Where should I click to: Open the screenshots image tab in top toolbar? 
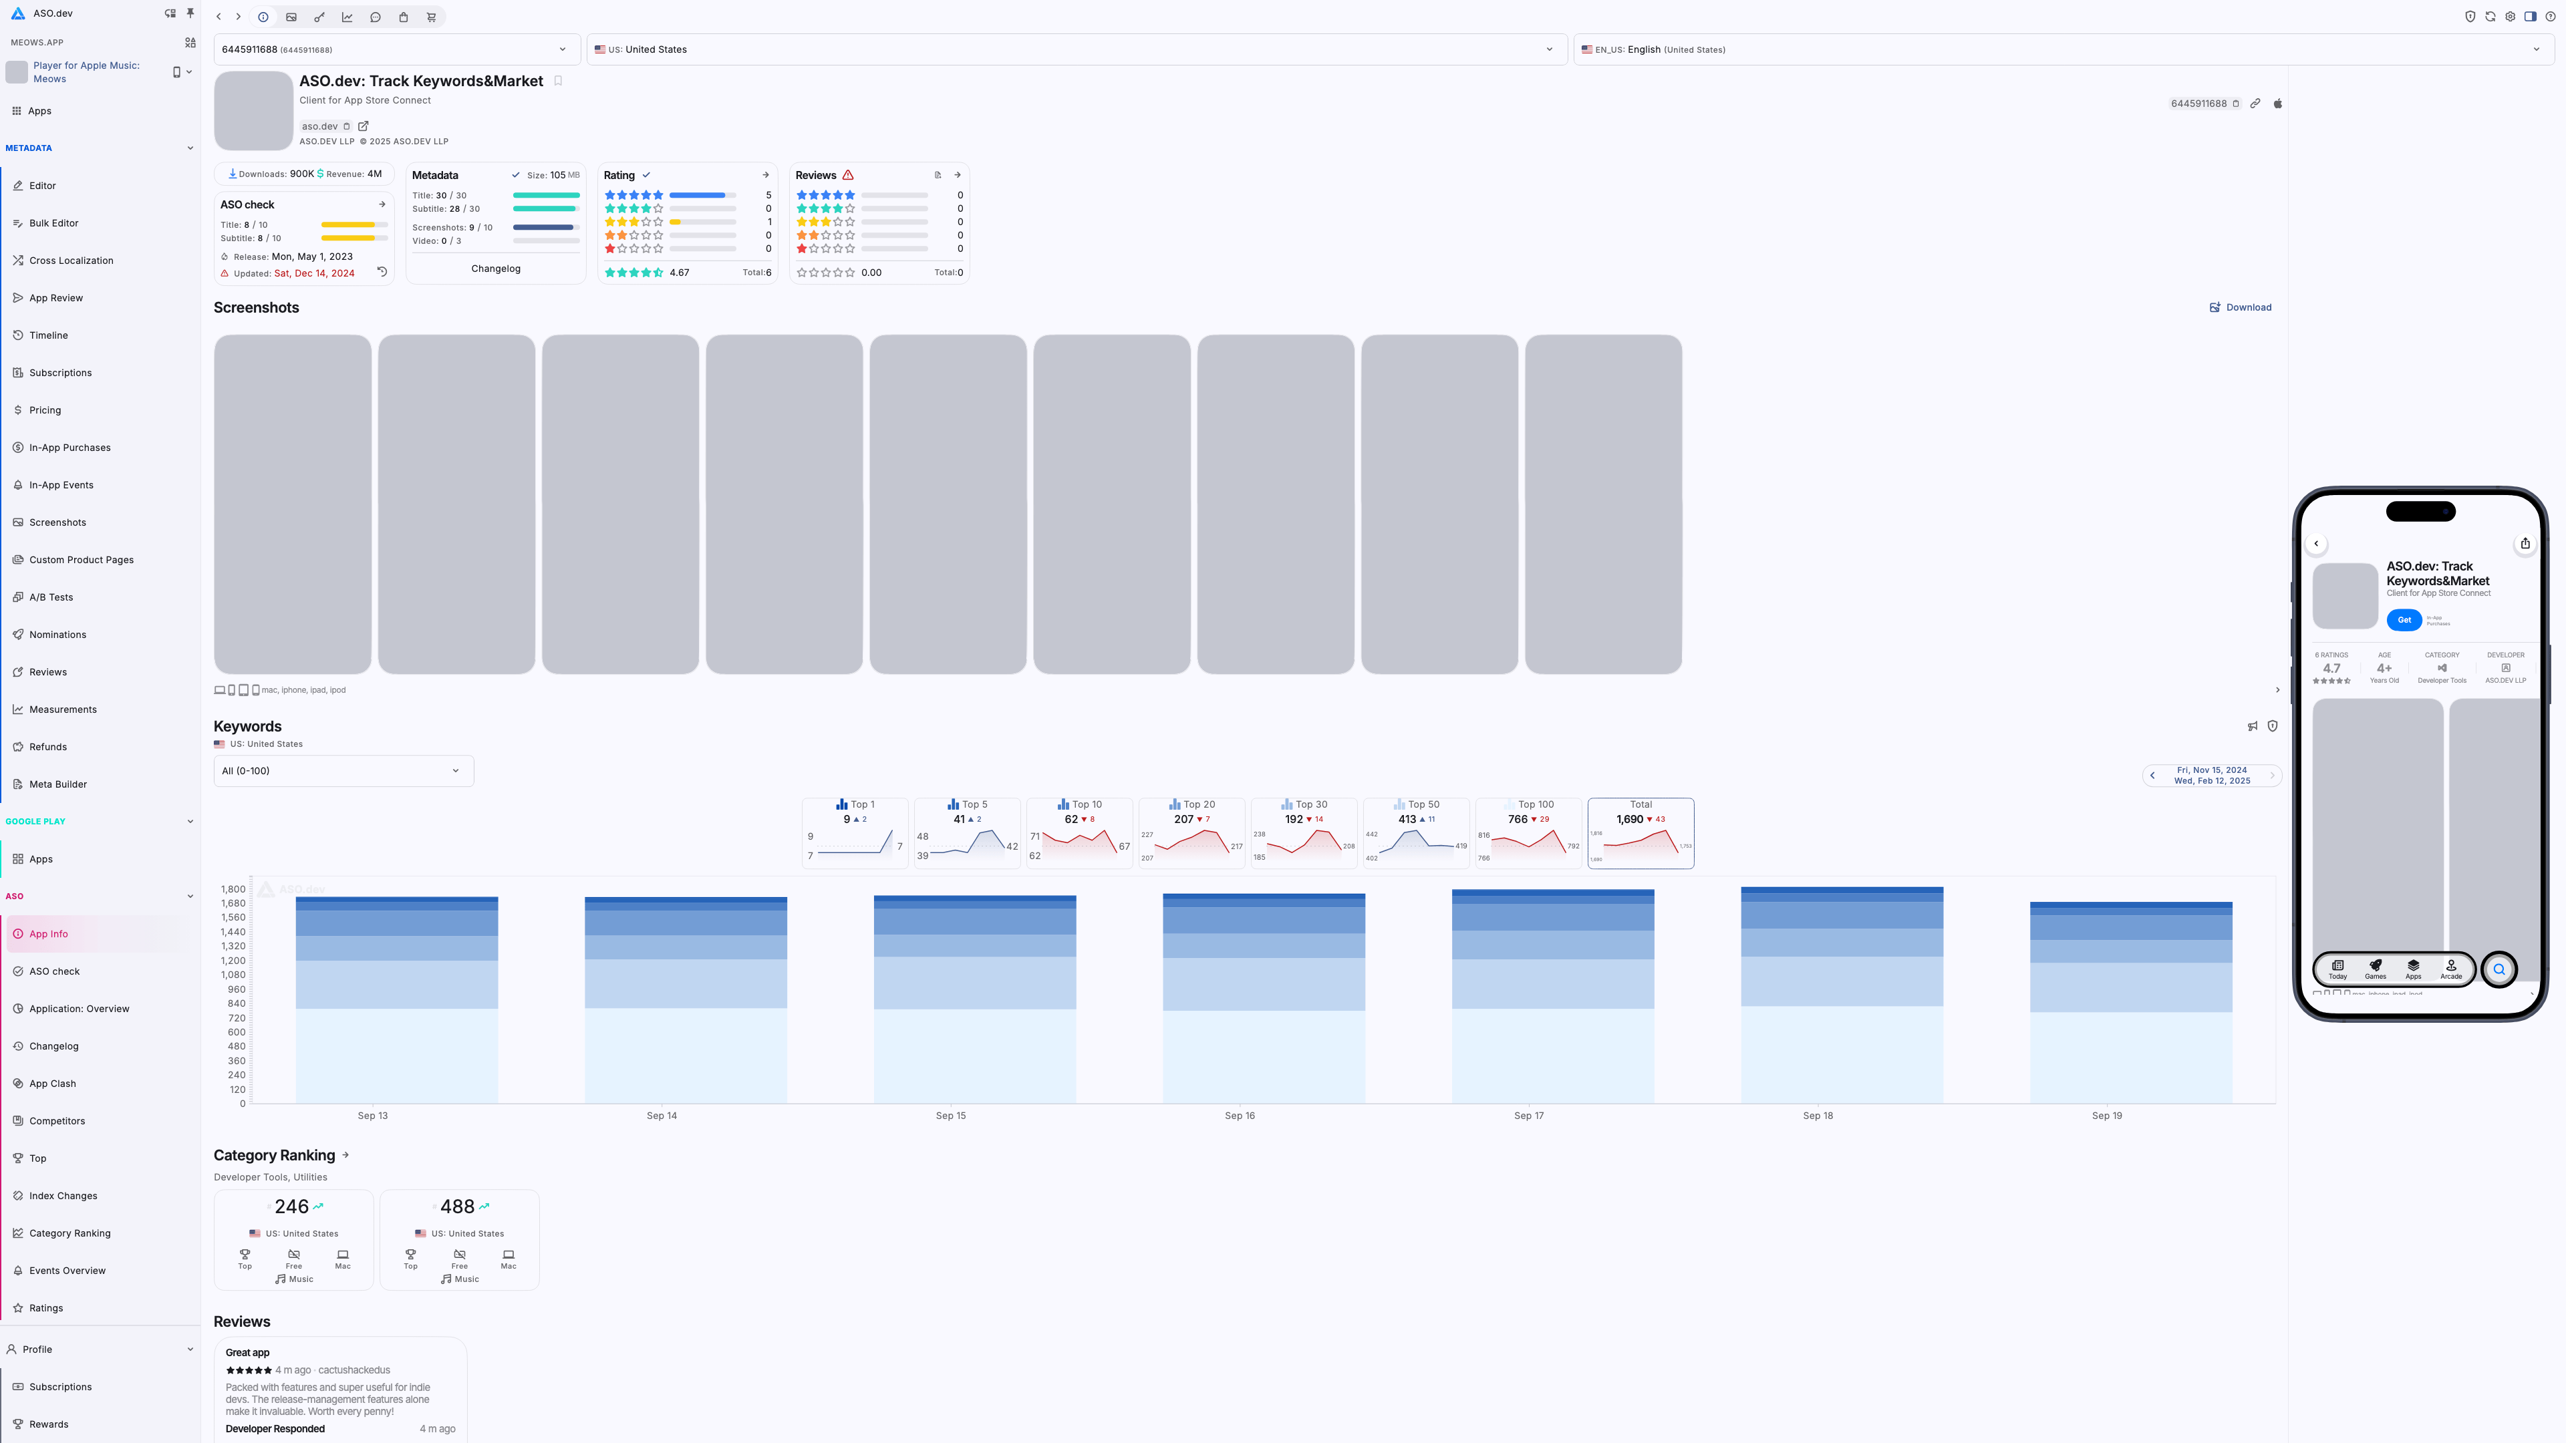click(291, 17)
